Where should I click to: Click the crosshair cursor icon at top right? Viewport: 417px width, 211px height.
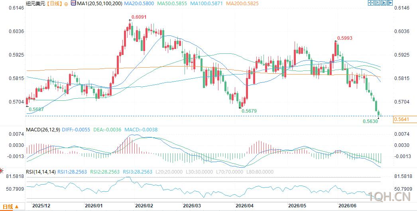click(371, 3)
